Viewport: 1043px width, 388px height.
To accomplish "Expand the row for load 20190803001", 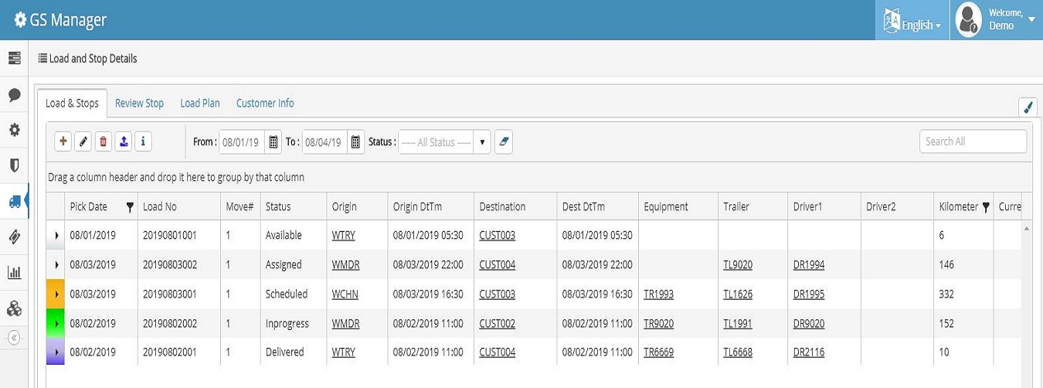I will (56, 294).
